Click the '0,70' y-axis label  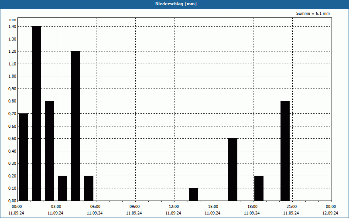[12, 114]
